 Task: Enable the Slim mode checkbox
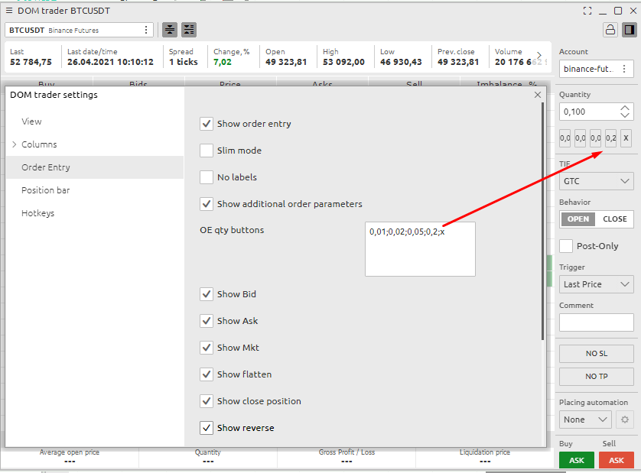tap(206, 151)
